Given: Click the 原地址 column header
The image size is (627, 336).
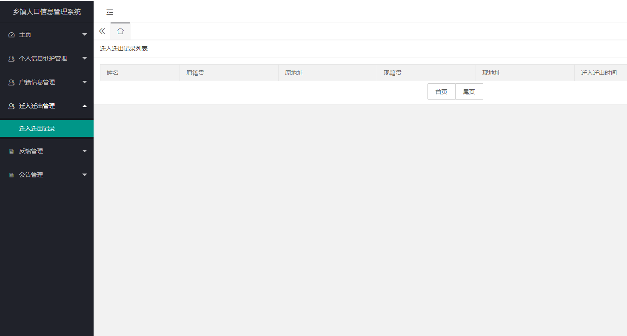Looking at the screenshot, I should (328, 73).
